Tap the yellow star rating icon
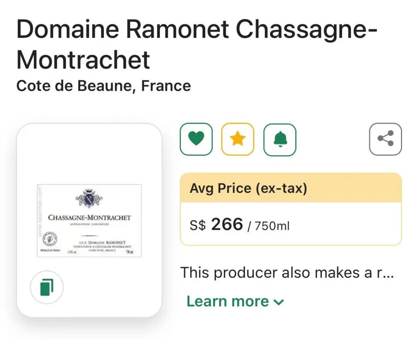This screenshot has width=418, height=340. [x=238, y=139]
